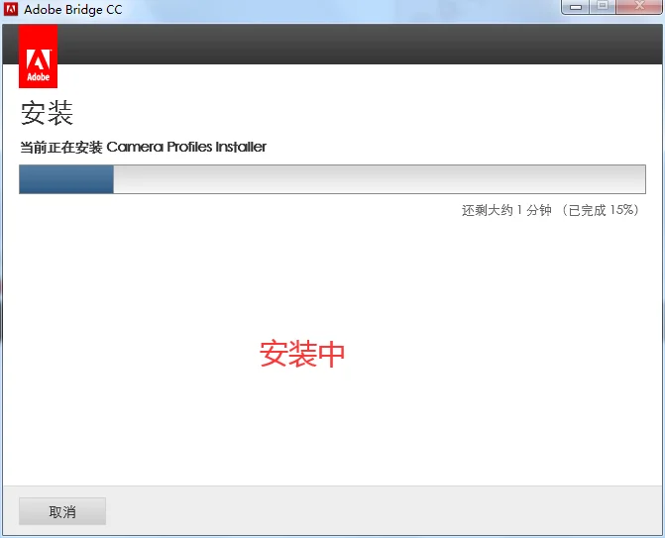Click the 还剩大约 1 分钟 (已完成 15%) status text
The image size is (665, 538).
point(550,210)
